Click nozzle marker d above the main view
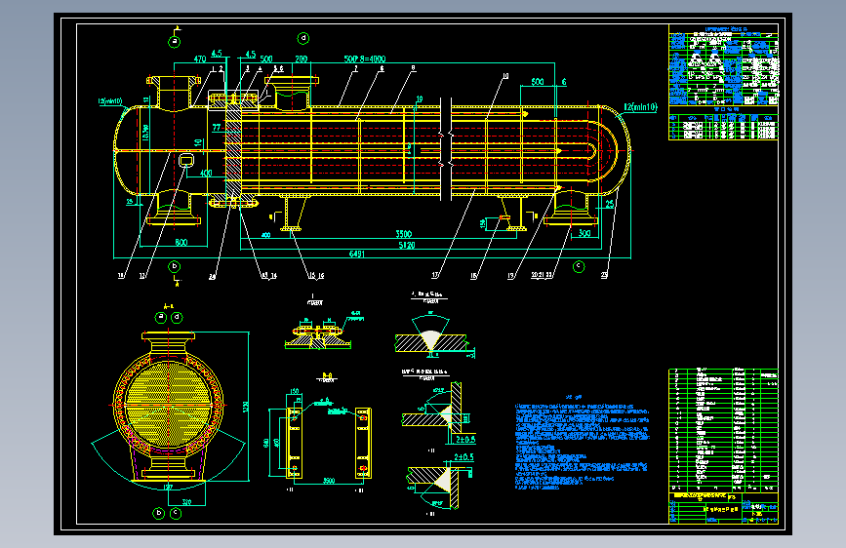 coord(303,38)
